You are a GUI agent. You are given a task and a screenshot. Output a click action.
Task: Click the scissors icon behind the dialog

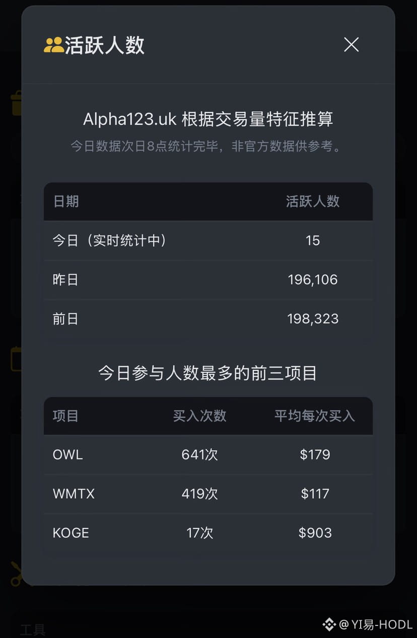pos(15,574)
